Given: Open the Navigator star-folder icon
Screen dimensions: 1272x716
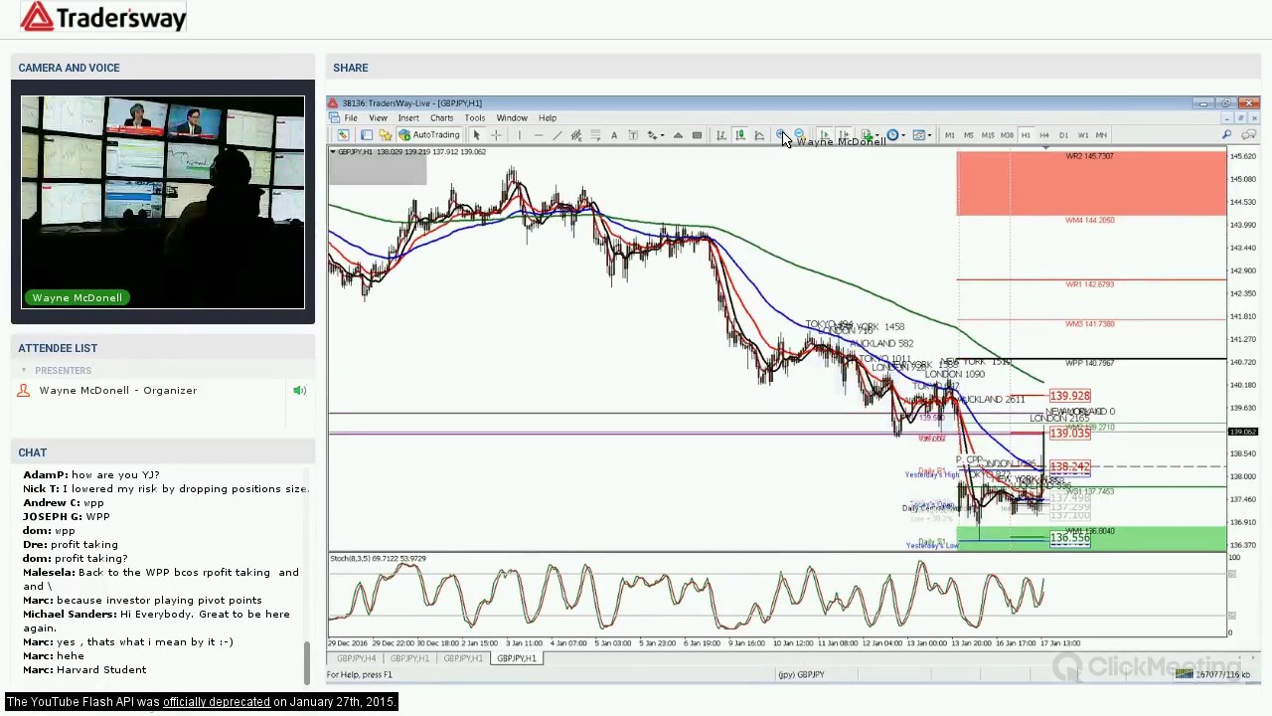Looking at the screenshot, I should click(x=385, y=135).
